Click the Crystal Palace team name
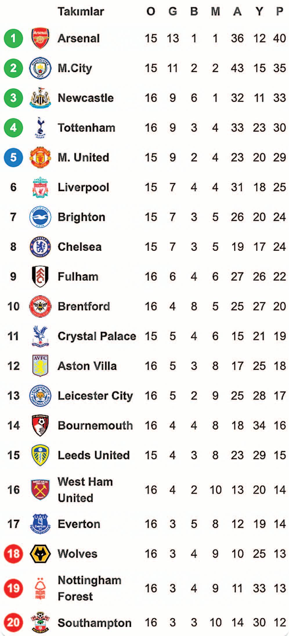289x636 pixels. click(x=97, y=336)
